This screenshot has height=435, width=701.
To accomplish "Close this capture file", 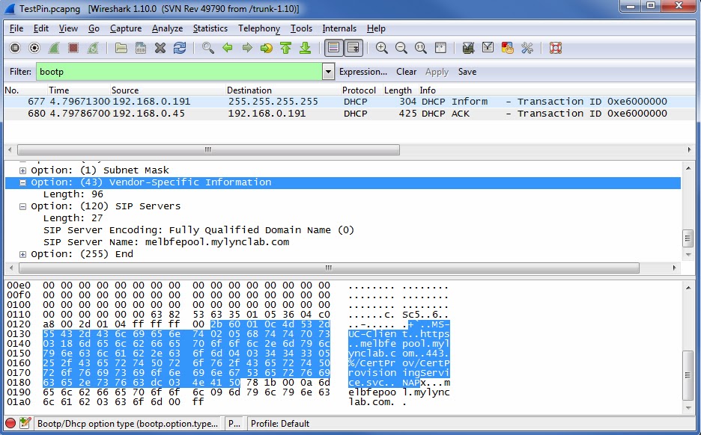I will 160,48.
